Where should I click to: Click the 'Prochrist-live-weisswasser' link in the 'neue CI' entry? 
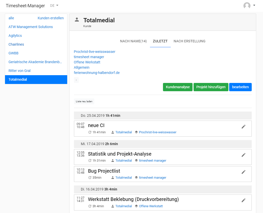click(158, 132)
